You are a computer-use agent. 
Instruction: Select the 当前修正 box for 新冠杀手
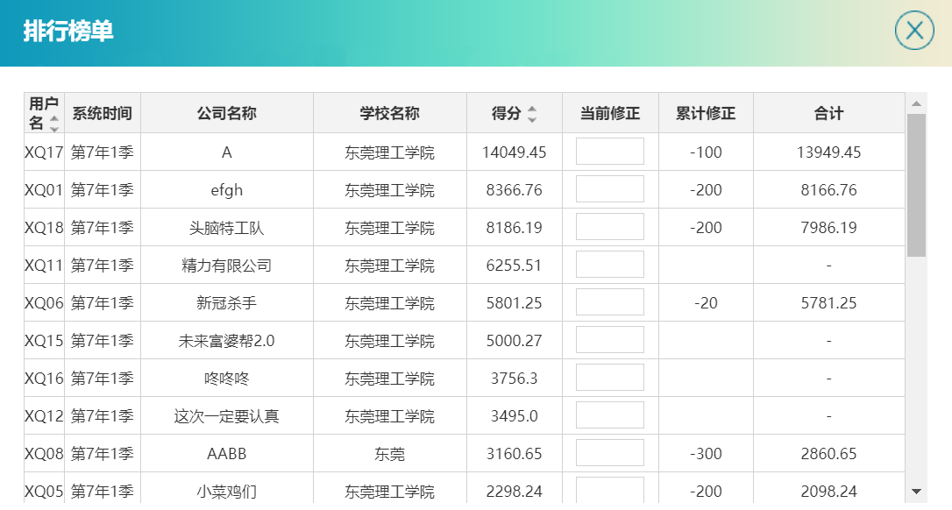tap(609, 302)
